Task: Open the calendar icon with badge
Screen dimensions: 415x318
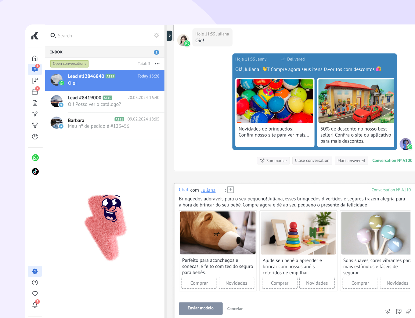Action: (x=35, y=92)
